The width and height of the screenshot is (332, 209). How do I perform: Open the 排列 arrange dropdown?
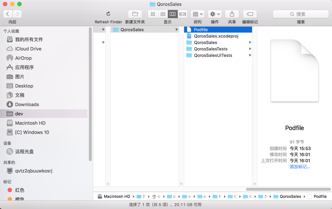pyautogui.click(x=198, y=14)
